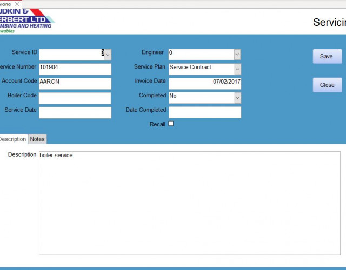Image resolution: width=346 pixels, height=270 pixels.
Task: Expand the Completed dropdown set to No
Action: 237,98
